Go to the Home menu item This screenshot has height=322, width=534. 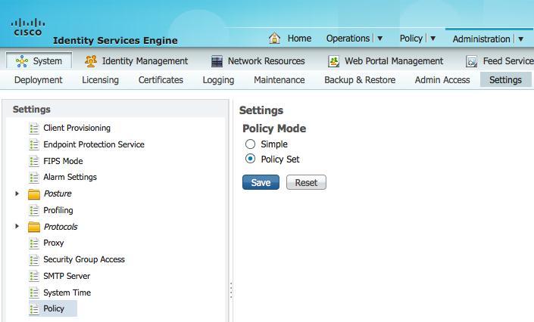pyautogui.click(x=299, y=39)
